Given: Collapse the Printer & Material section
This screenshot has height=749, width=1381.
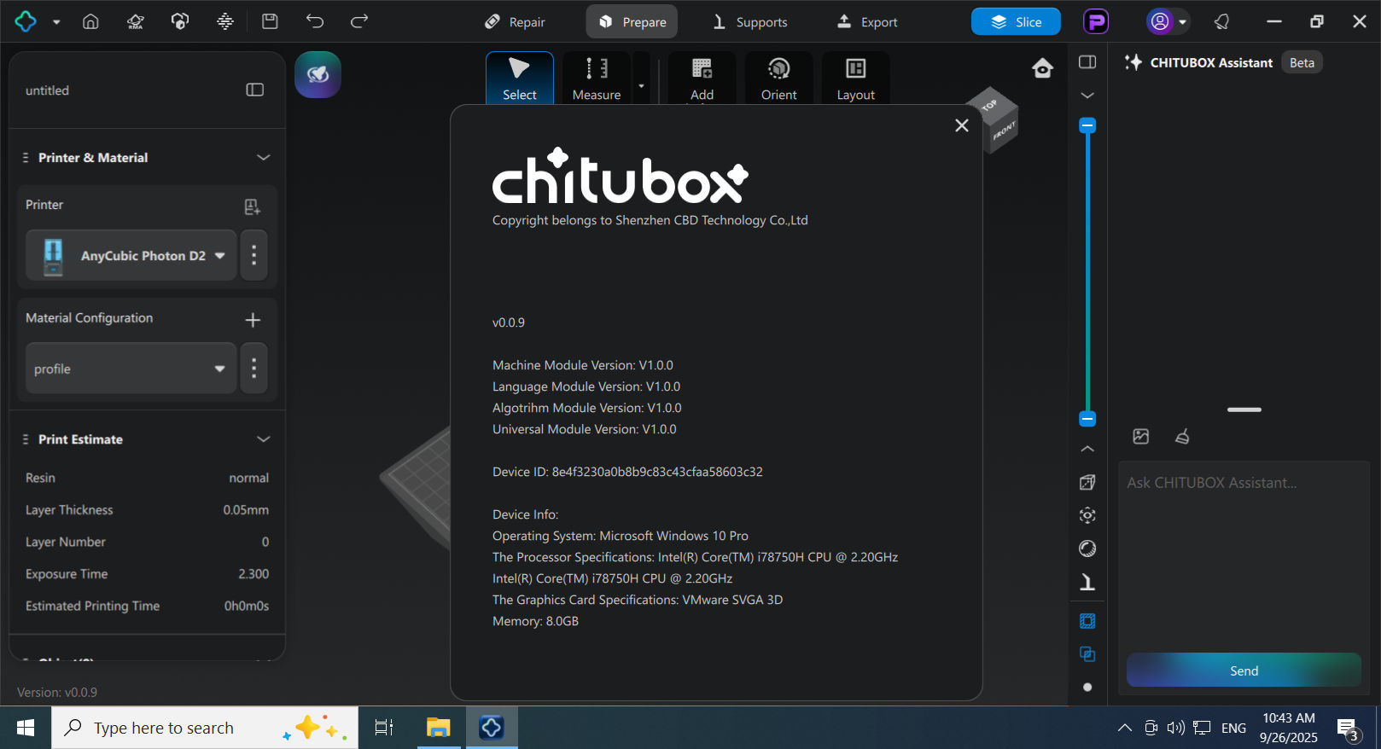Looking at the screenshot, I should [x=264, y=158].
